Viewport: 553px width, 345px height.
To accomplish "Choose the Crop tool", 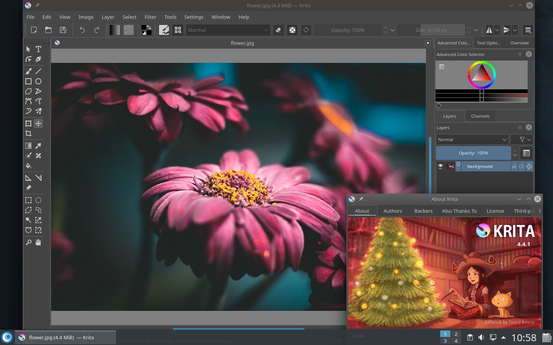I will (28, 134).
